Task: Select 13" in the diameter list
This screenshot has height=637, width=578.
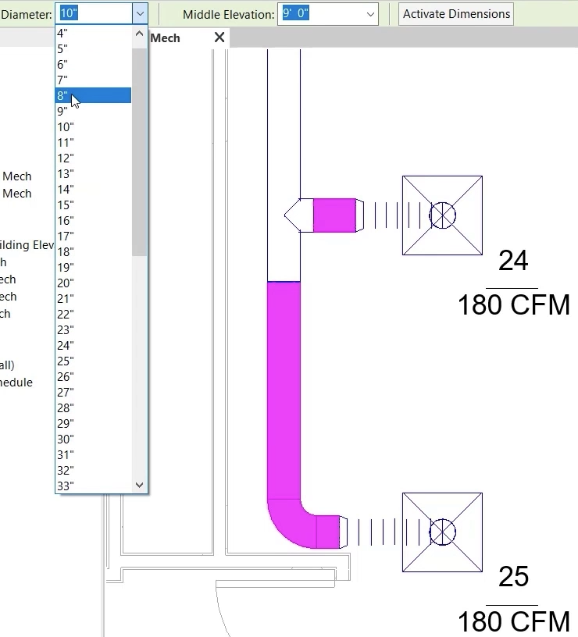Action: click(93, 173)
